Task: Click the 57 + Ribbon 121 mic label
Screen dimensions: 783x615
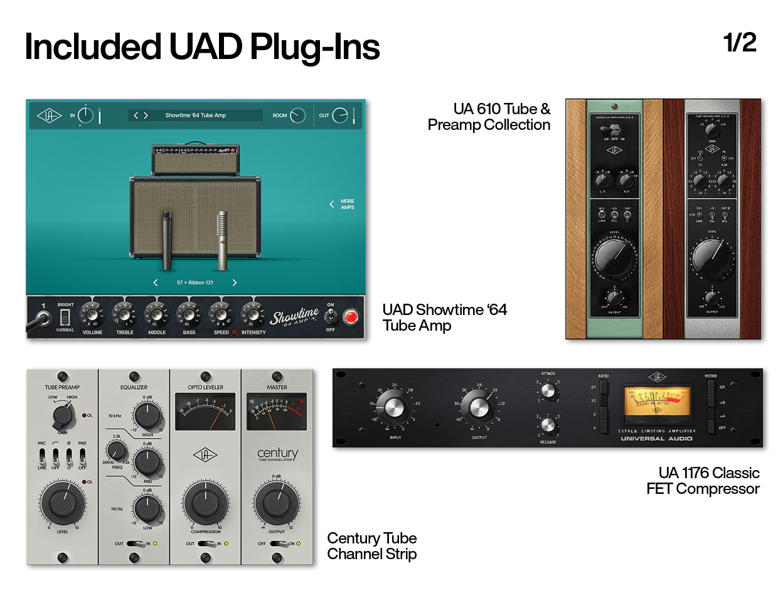Action: (x=195, y=283)
